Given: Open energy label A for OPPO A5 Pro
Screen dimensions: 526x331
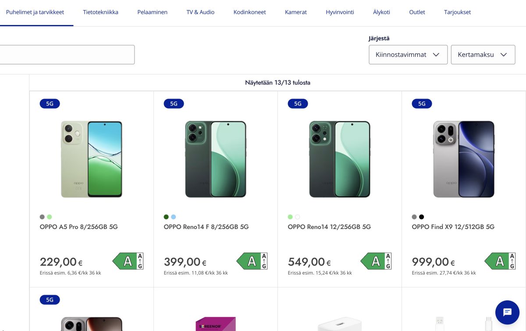Looking at the screenshot, I should pyautogui.click(x=128, y=261).
